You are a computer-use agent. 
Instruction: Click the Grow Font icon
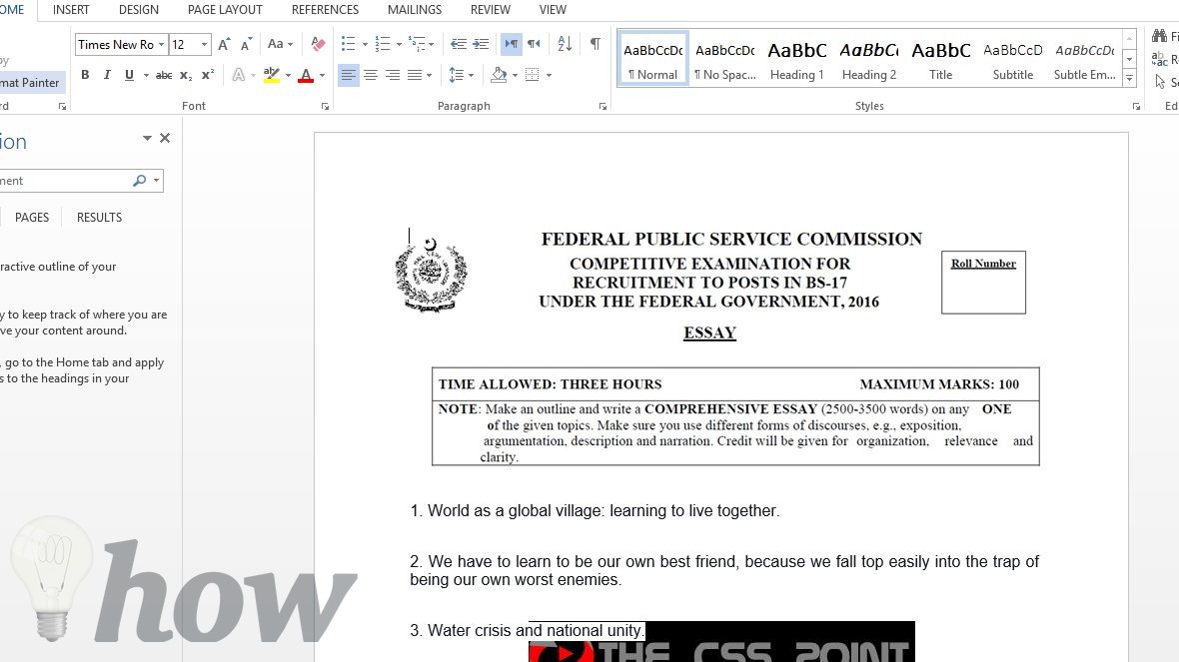click(x=224, y=44)
